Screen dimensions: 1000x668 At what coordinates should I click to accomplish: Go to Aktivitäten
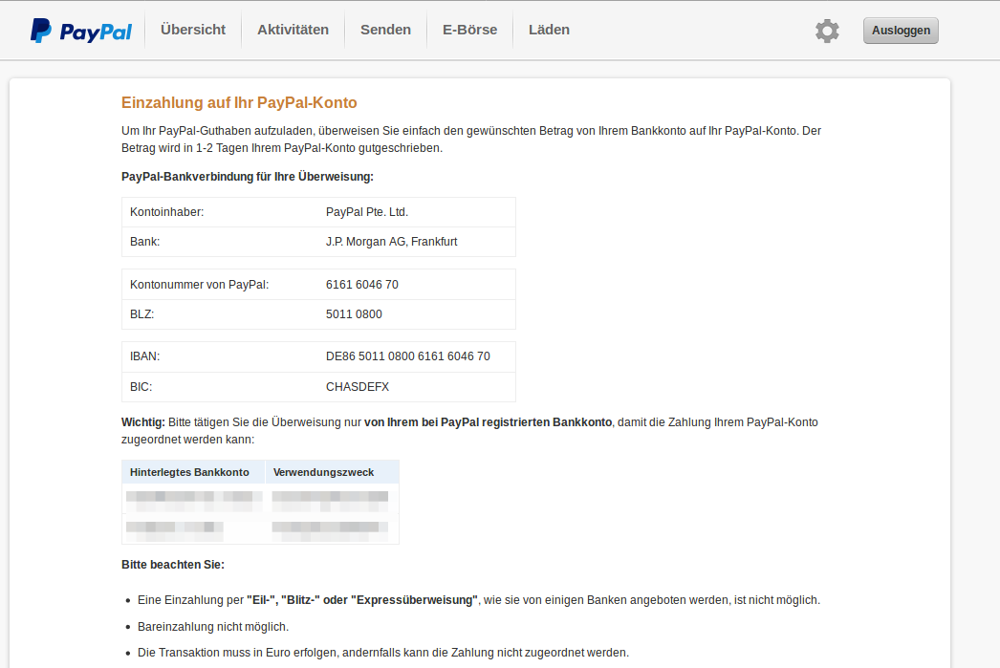[293, 30]
